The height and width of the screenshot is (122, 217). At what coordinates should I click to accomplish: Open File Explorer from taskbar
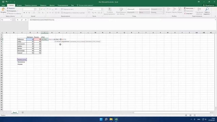[111, 119]
